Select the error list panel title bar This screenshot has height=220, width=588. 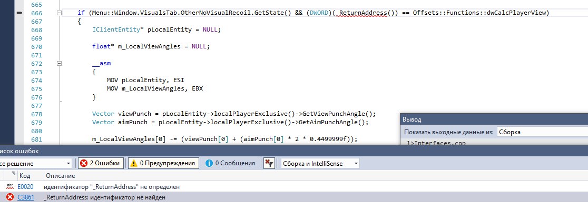coord(294,151)
